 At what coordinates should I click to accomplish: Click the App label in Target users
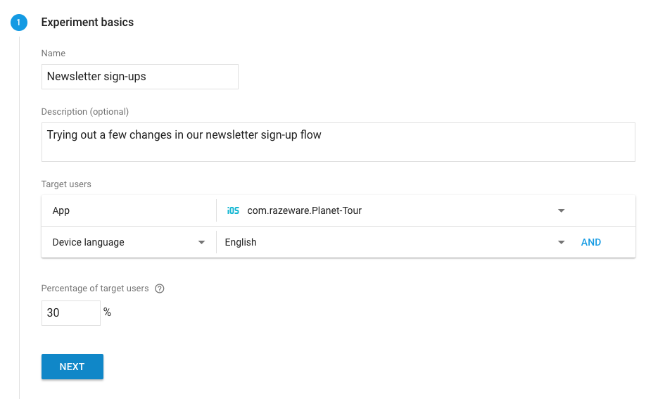[61, 210]
